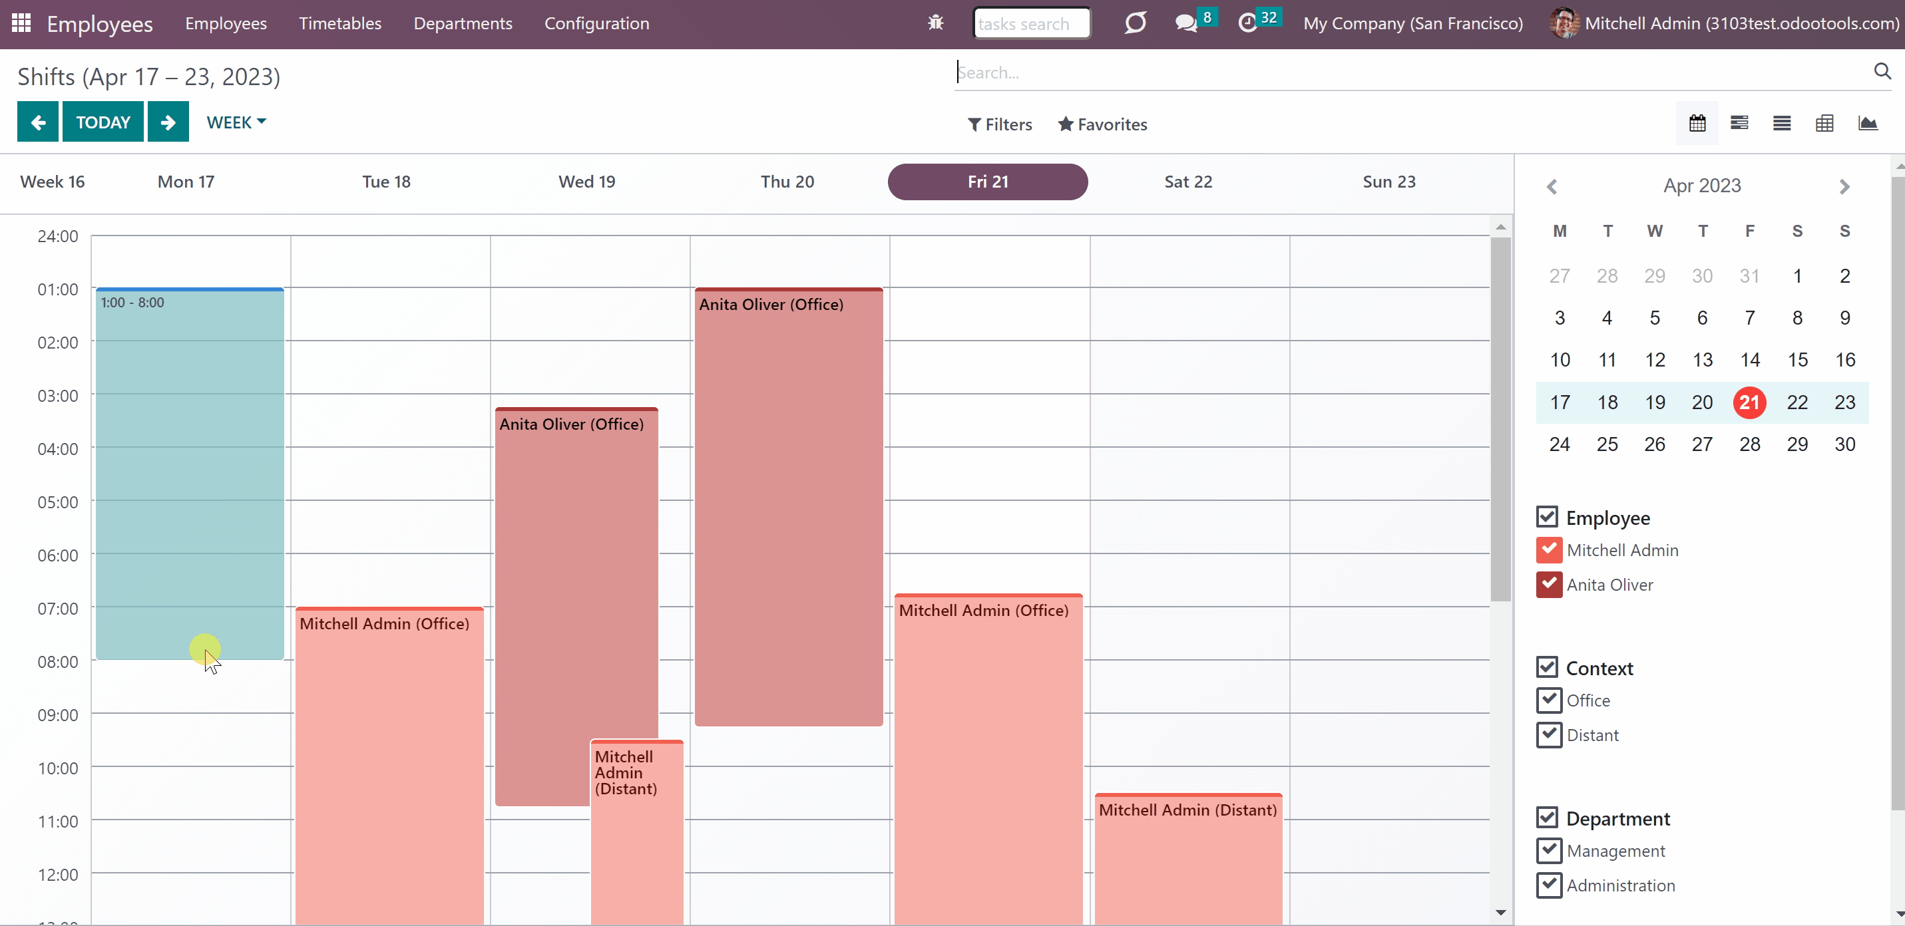Viewport: 1905px width, 926px height.
Task: Click the 1:00 - 8:00 Monday selection block
Action: click(190, 474)
